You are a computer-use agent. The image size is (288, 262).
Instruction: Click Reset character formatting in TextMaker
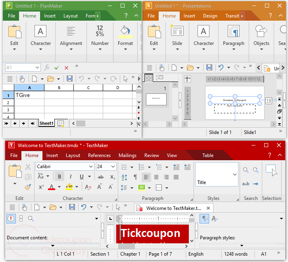coord(88,187)
